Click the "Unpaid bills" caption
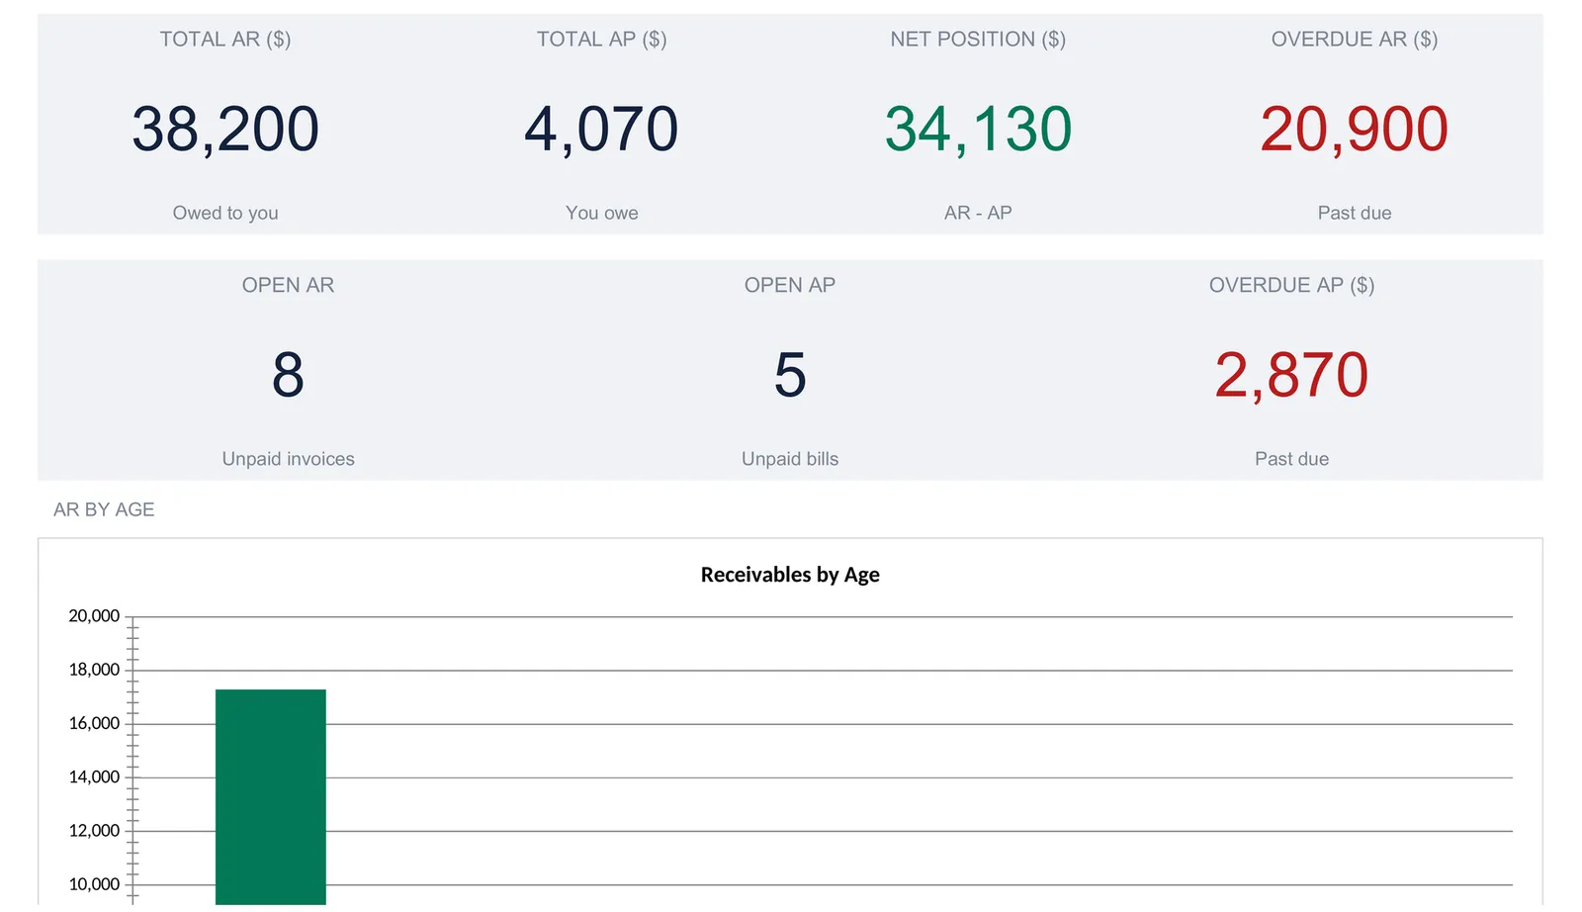The width and height of the screenshot is (1582, 912). [790, 459]
